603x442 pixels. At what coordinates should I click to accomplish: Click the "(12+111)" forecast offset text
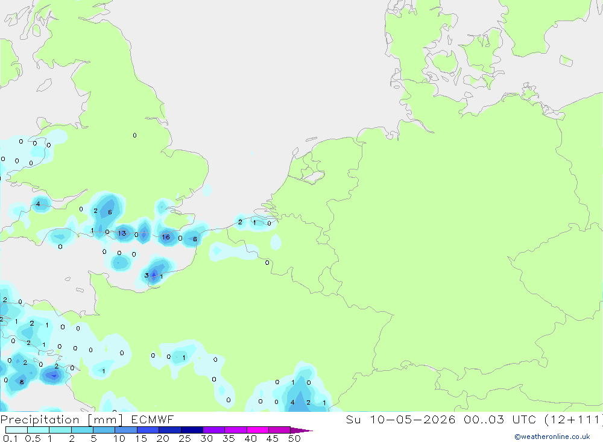point(573,420)
